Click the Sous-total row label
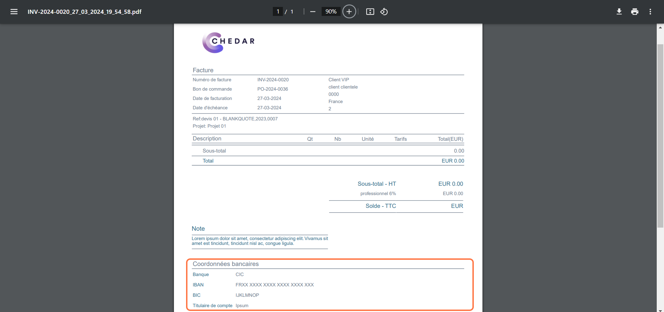The height and width of the screenshot is (312, 664). 214,151
